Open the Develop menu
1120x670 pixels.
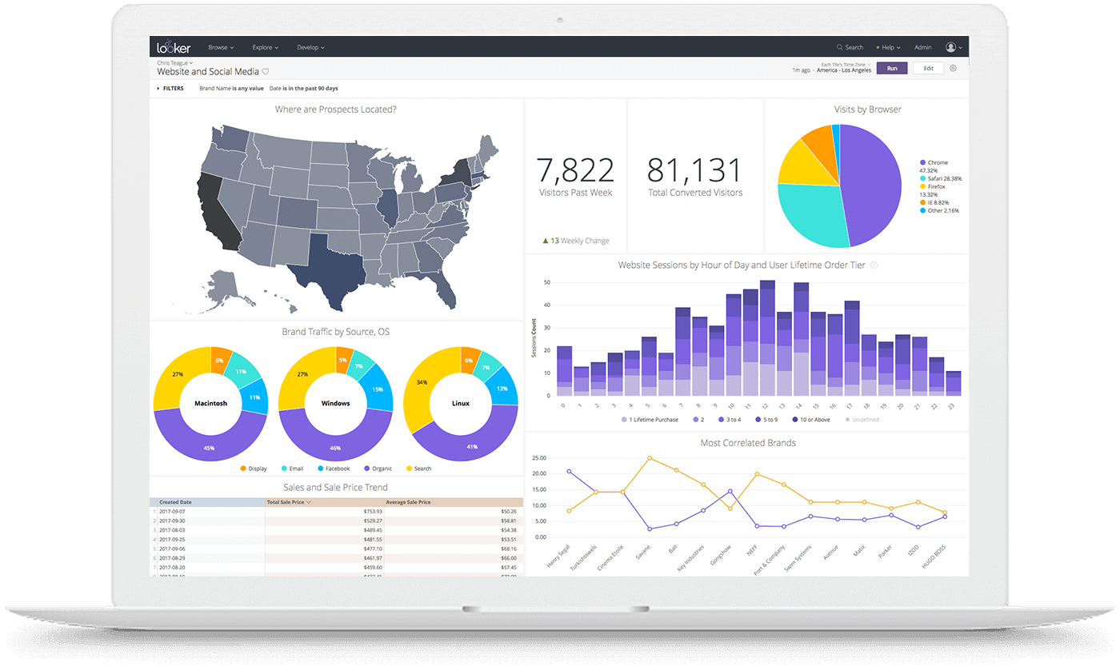[x=310, y=48]
